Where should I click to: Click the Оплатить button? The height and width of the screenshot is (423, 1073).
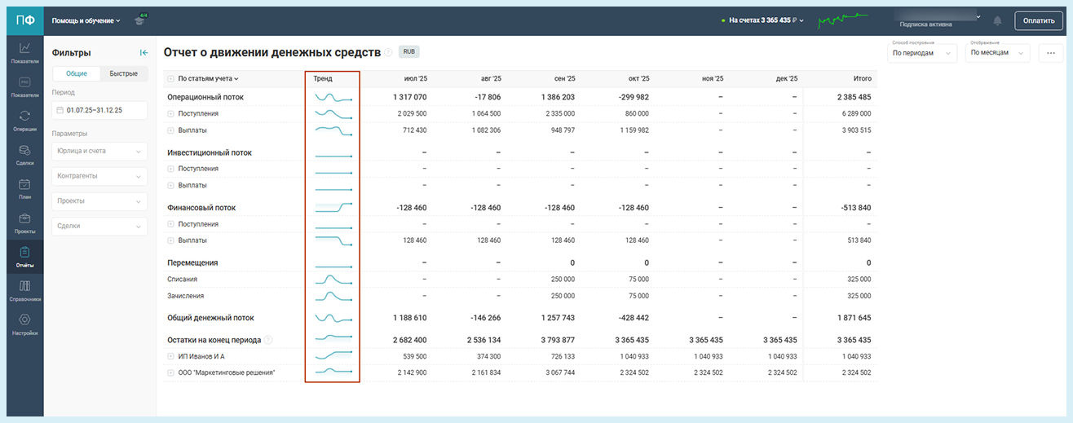point(1038,20)
